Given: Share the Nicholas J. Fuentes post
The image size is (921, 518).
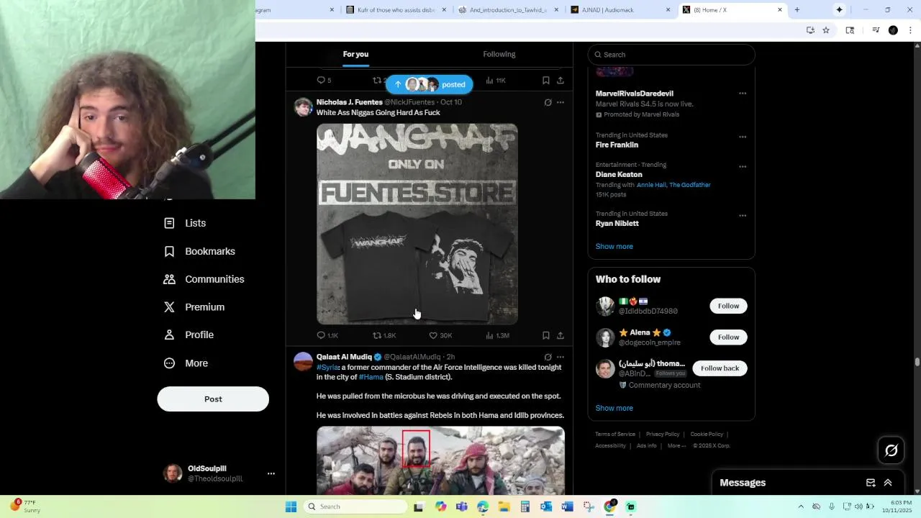Looking at the screenshot, I should 561,335.
